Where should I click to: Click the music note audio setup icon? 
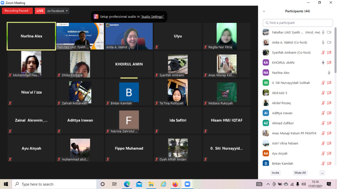[96, 17]
